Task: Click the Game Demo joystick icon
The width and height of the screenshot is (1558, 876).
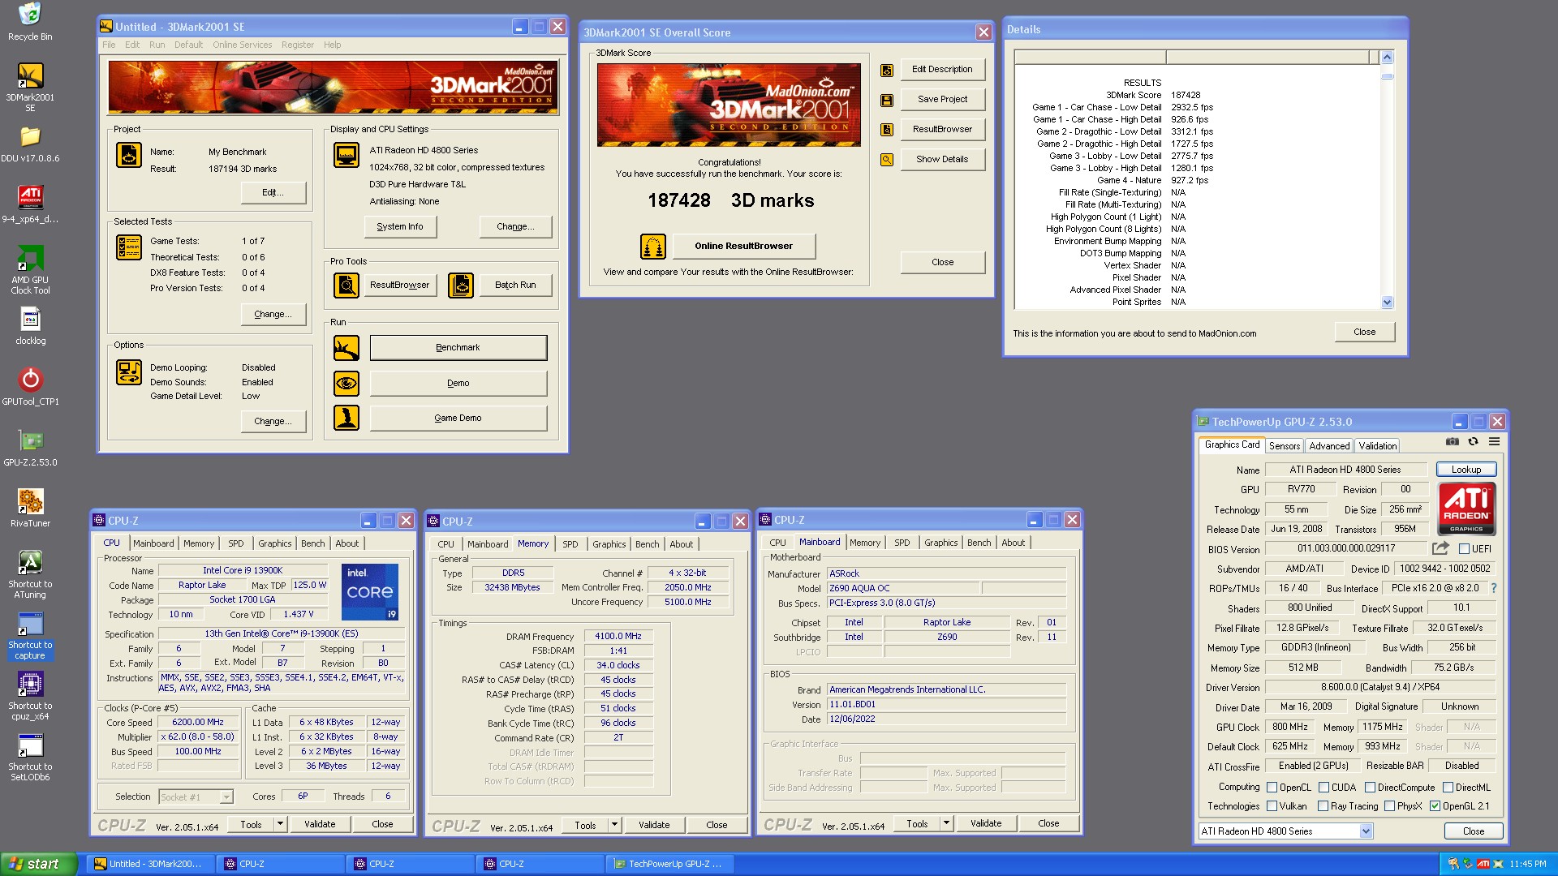Action: coord(346,418)
